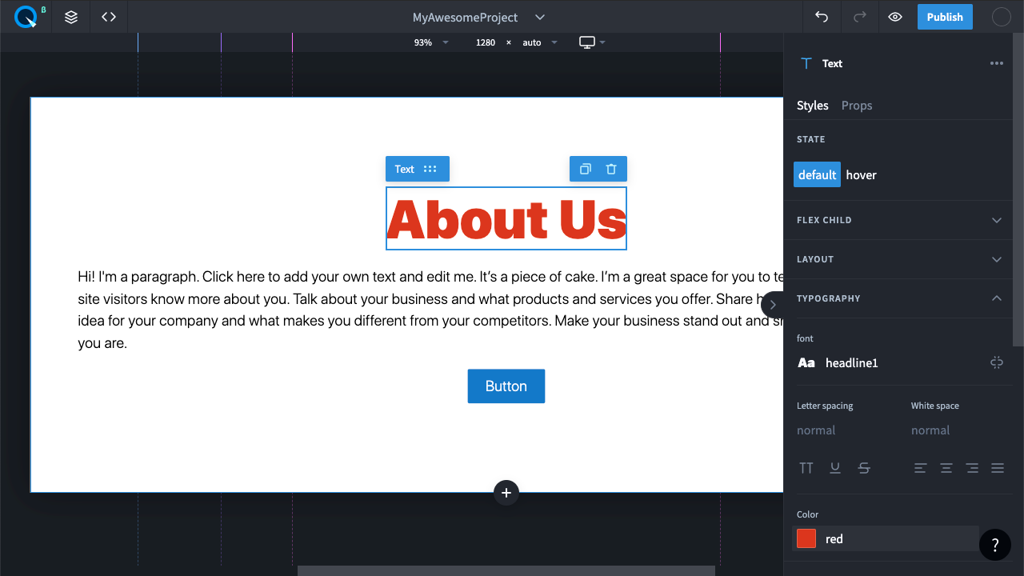
Task: Click the blue Button on canvas
Action: pos(506,386)
